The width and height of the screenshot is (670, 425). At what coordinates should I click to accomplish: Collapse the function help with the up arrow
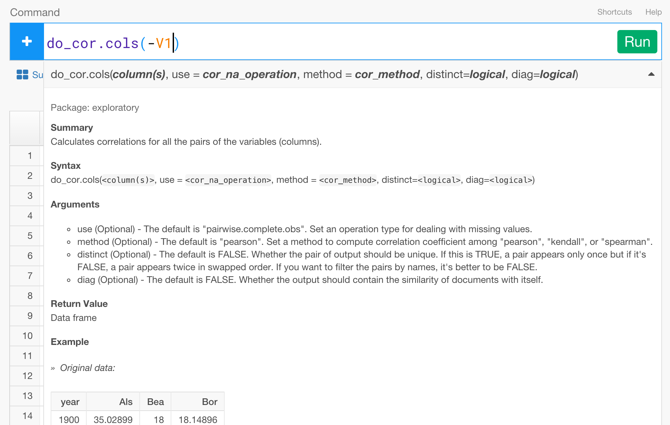point(651,74)
